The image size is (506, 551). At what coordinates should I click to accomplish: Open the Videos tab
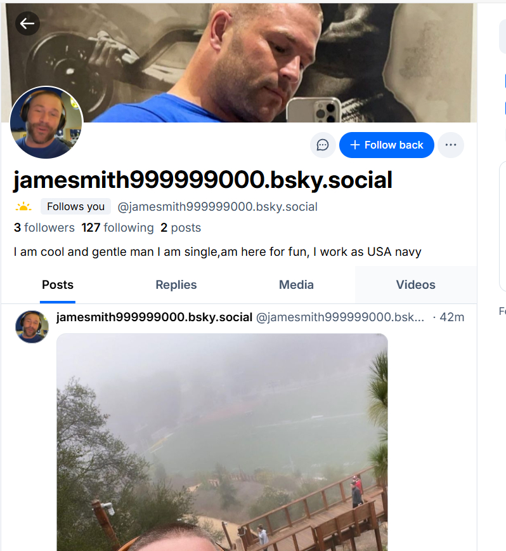[415, 285]
